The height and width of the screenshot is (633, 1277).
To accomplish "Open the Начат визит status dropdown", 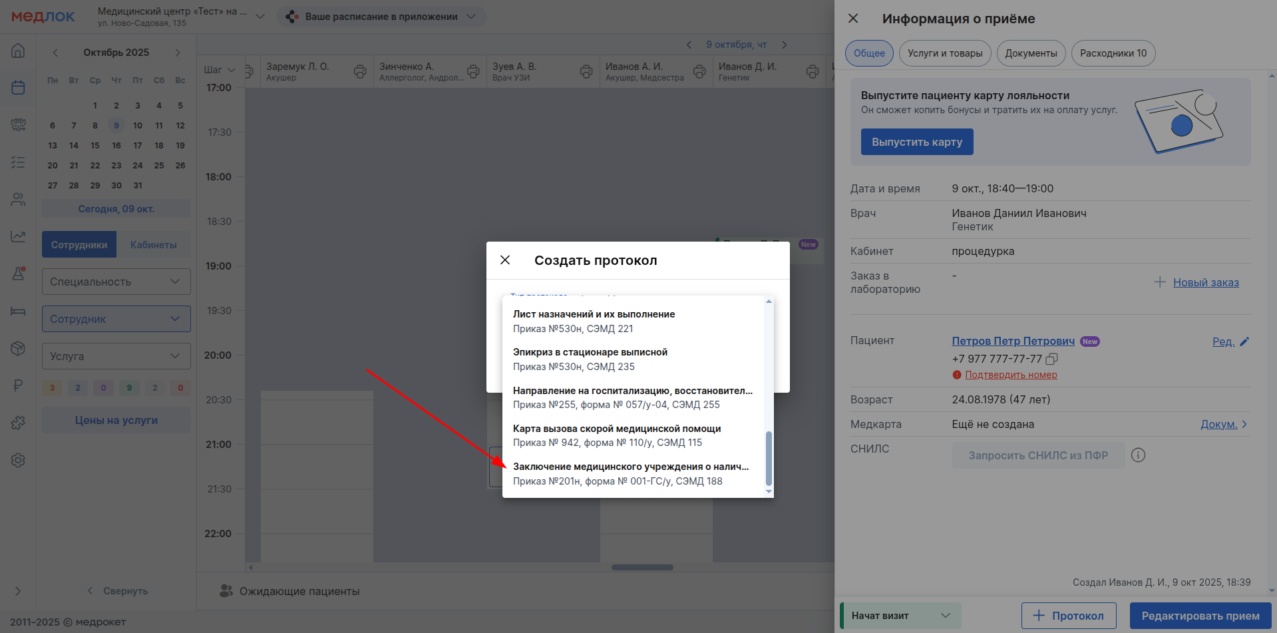I will click(900, 616).
